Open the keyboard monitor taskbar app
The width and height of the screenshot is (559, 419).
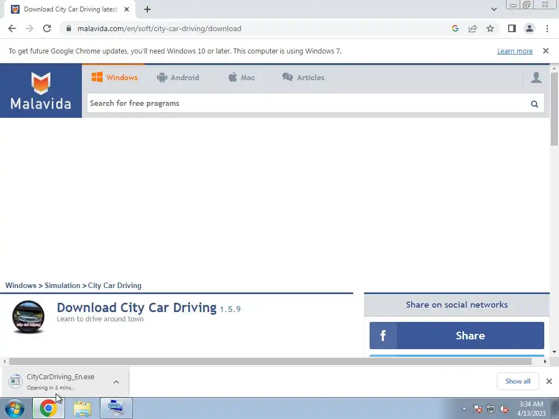[116, 408]
